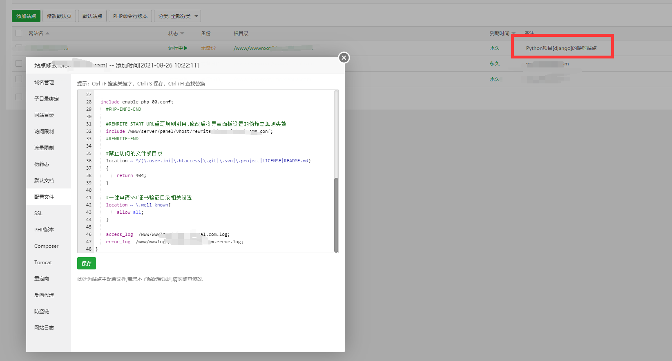The height and width of the screenshot is (361, 672).
Task: Check the second site row checkbox
Action: click(19, 63)
